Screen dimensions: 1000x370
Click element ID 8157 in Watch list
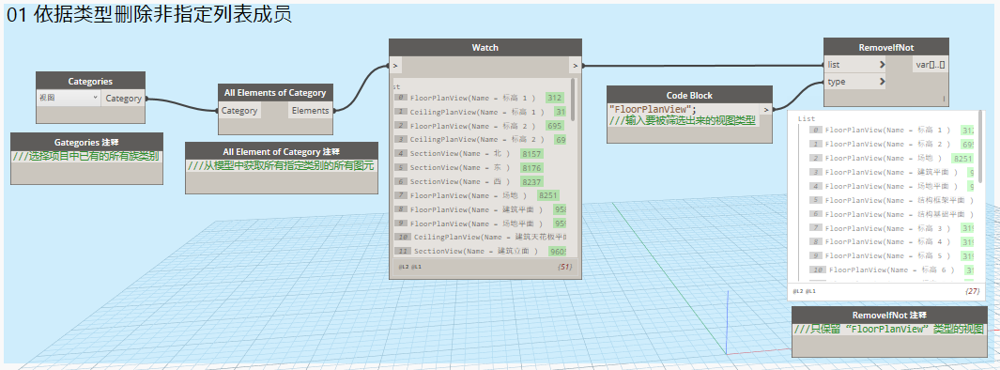531,154
